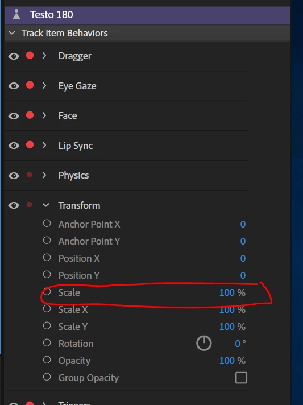Viewport: 303px width, 405px height.
Task: Arm the Anchor Point X parameter circle
Action: (x=47, y=223)
